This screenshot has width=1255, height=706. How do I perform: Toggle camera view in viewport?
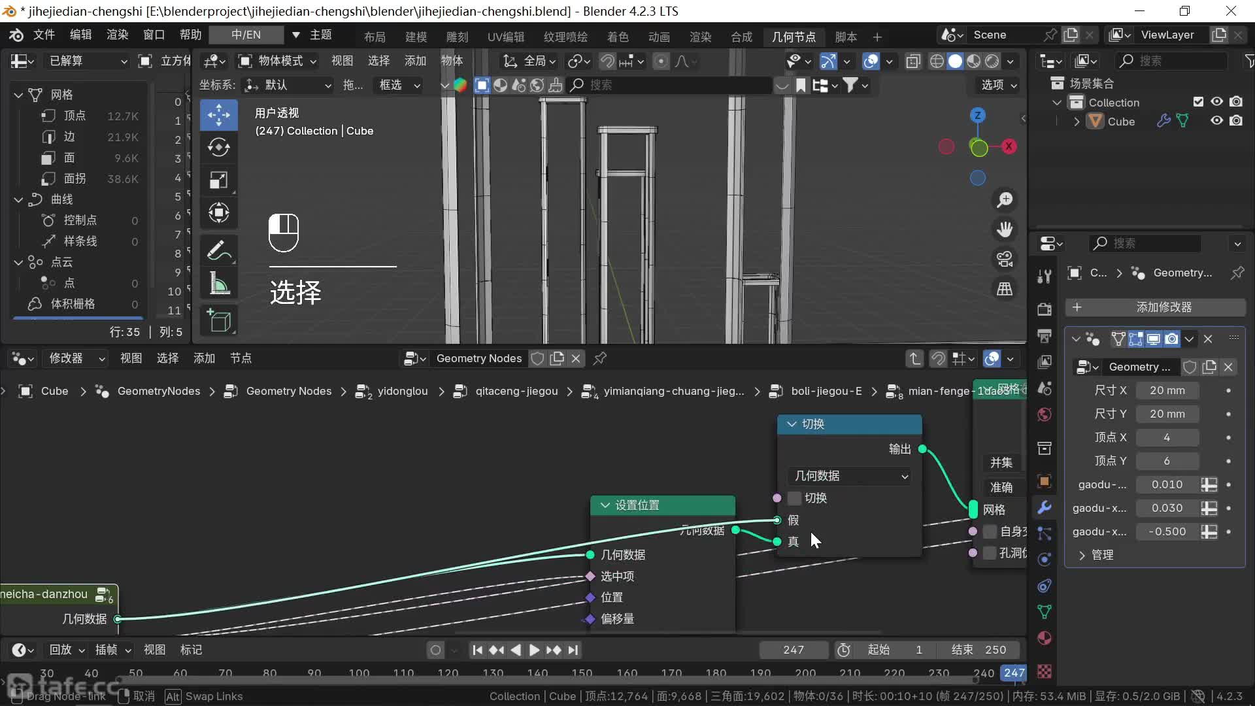pos(1005,259)
